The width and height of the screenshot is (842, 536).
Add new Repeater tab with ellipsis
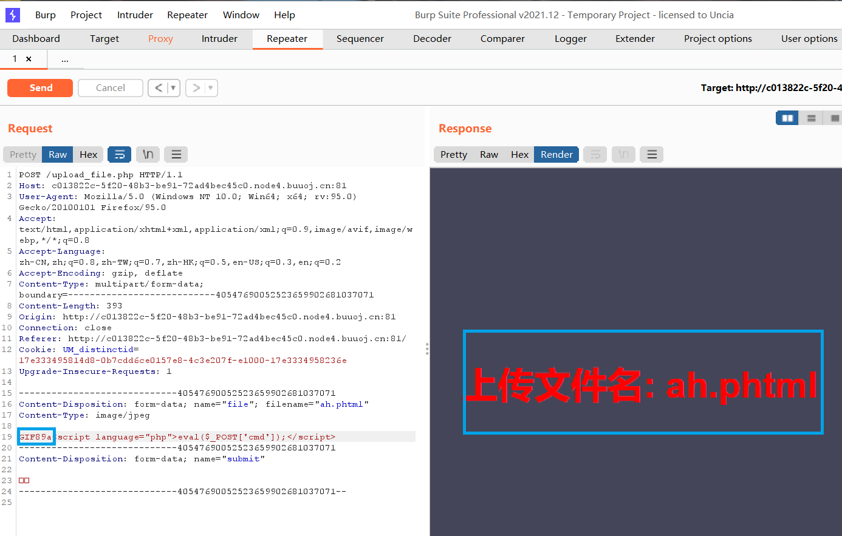coord(65,59)
